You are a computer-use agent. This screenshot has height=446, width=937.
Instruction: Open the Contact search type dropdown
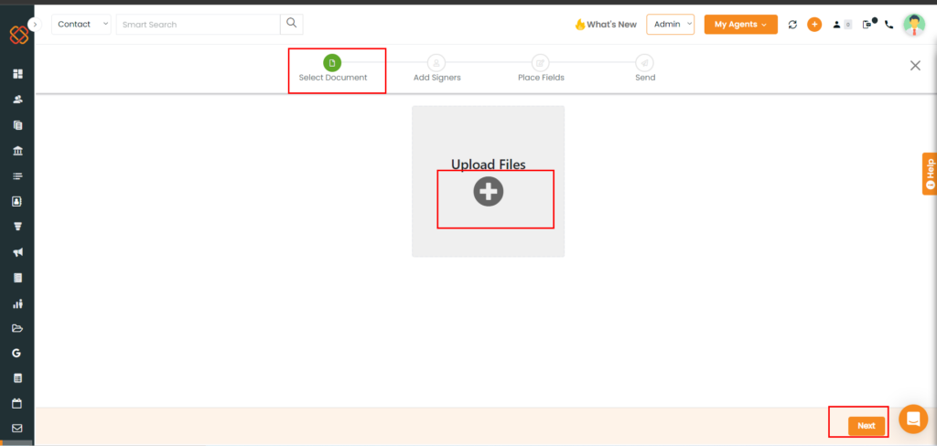(81, 25)
